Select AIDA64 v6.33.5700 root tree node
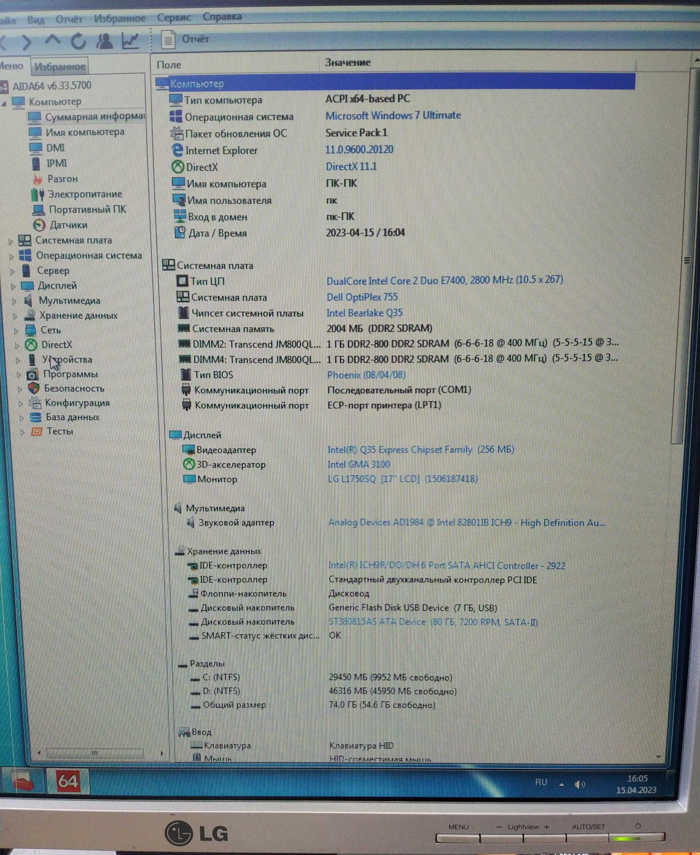This screenshot has width=700, height=855. (x=51, y=85)
